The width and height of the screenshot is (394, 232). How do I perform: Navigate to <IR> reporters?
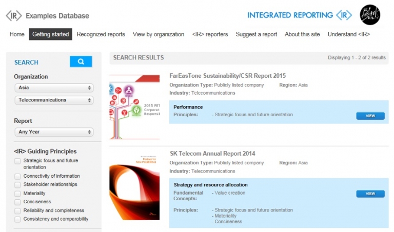coord(210,34)
